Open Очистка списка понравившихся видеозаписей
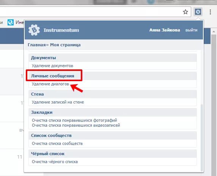 76,125
